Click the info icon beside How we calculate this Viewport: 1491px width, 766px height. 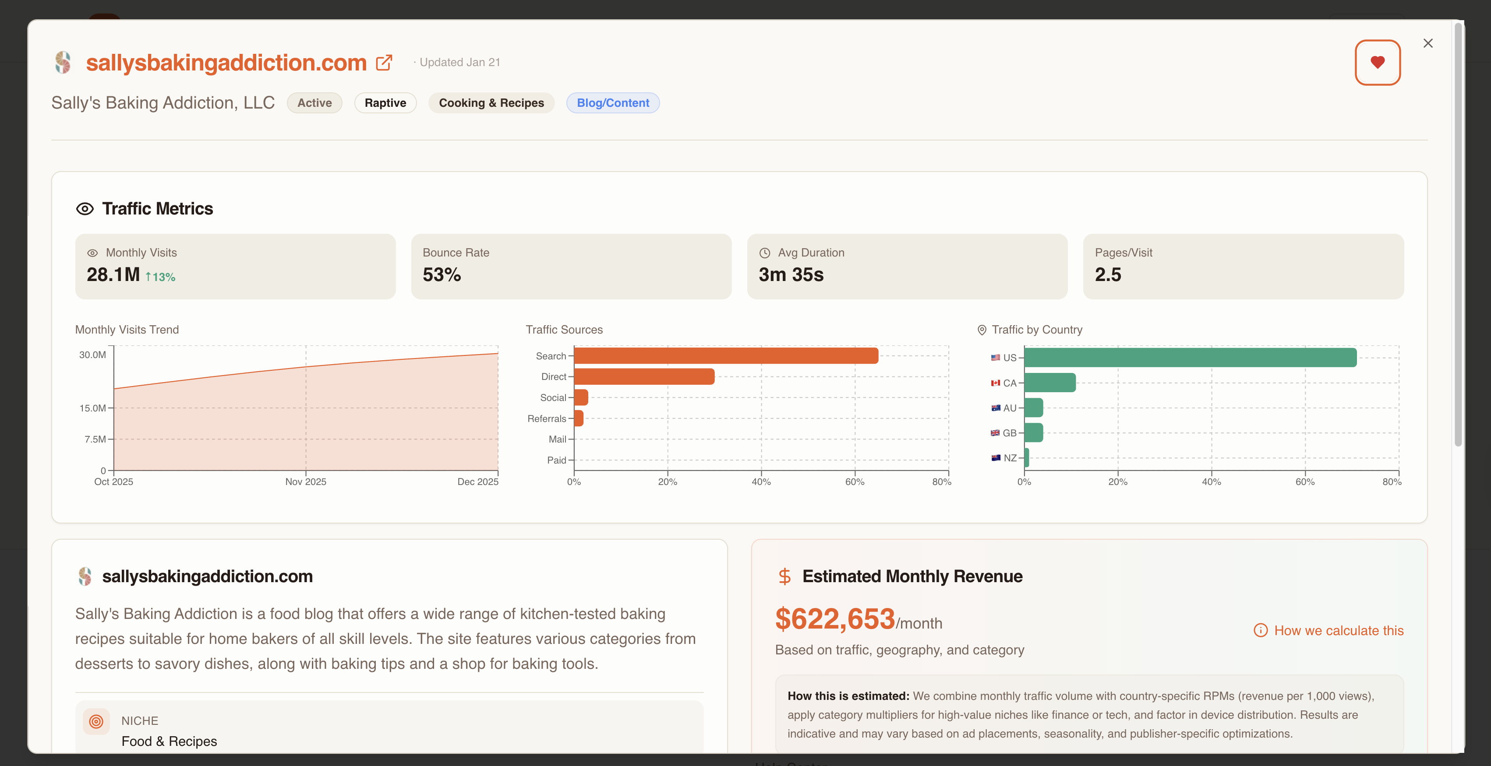(x=1260, y=631)
